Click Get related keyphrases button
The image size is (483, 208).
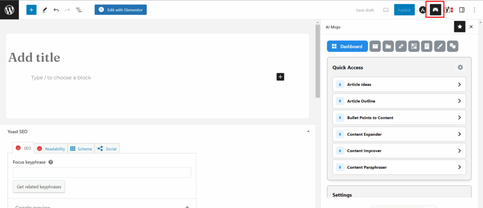[39, 187]
